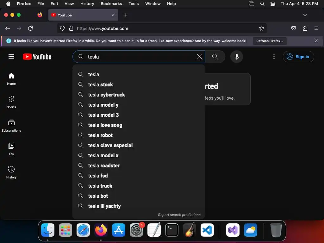Screen dimensions: 324x243
Task: Choose the 'tesla stock' suggestion
Action: [x=139, y=84]
